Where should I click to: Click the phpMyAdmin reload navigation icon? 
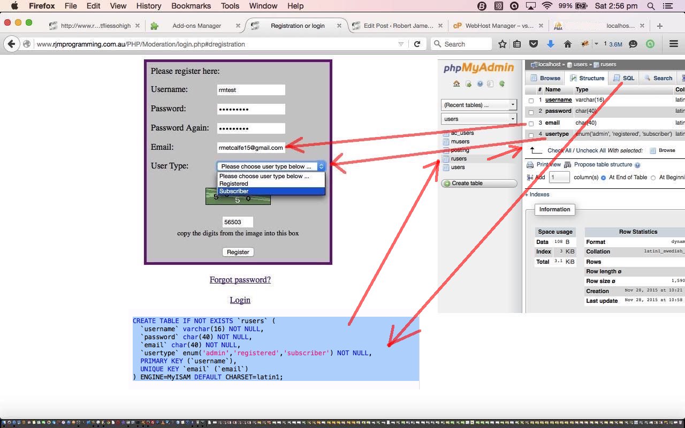coord(502,84)
